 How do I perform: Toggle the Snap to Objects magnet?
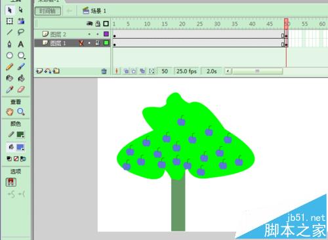coord(11,182)
